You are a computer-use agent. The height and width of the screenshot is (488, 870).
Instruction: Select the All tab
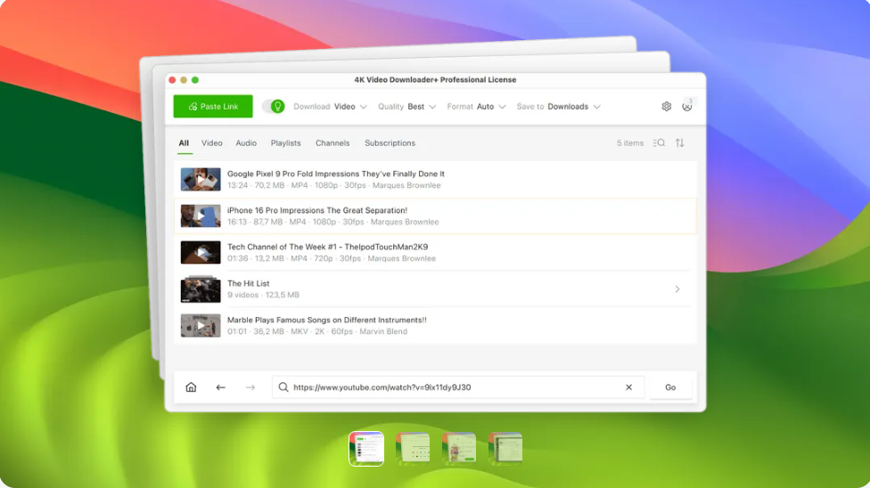184,143
